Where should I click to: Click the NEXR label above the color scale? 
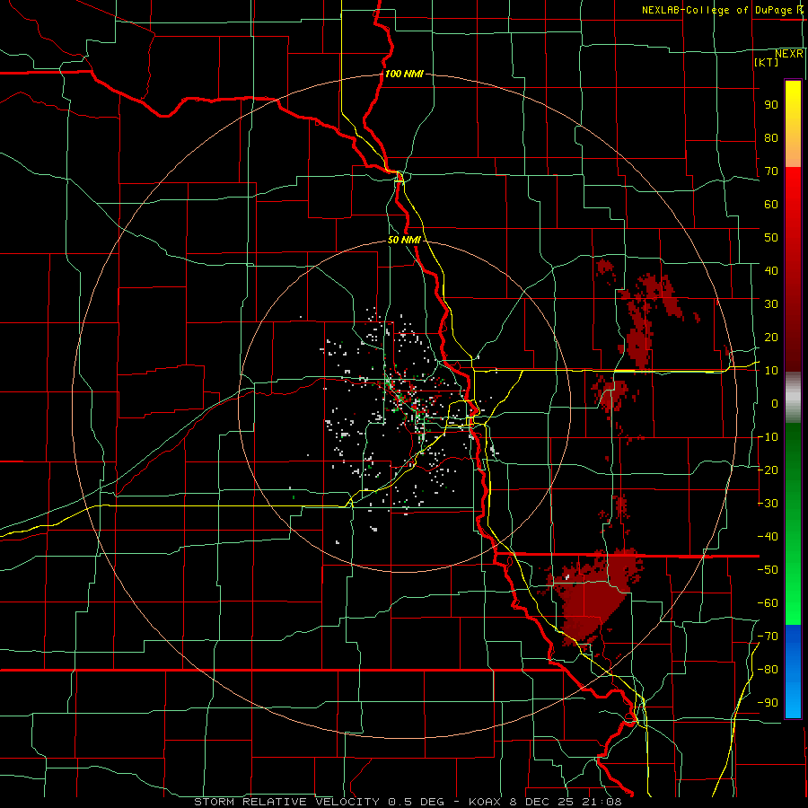788,54
